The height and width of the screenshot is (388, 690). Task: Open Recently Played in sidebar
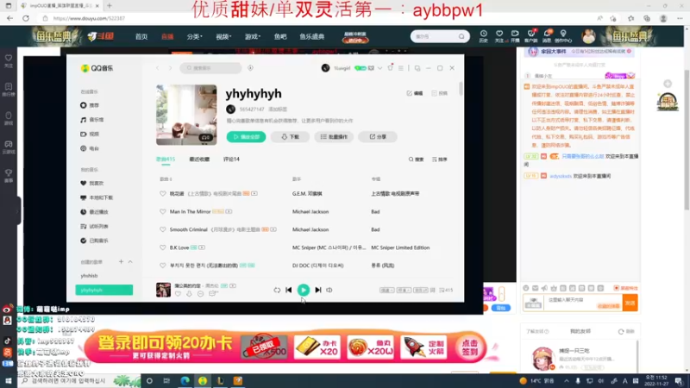tap(94, 212)
